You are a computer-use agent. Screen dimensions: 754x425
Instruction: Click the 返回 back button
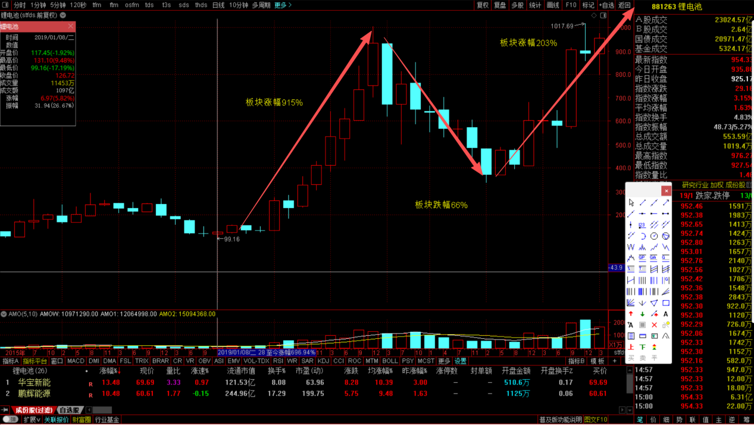(624, 5)
